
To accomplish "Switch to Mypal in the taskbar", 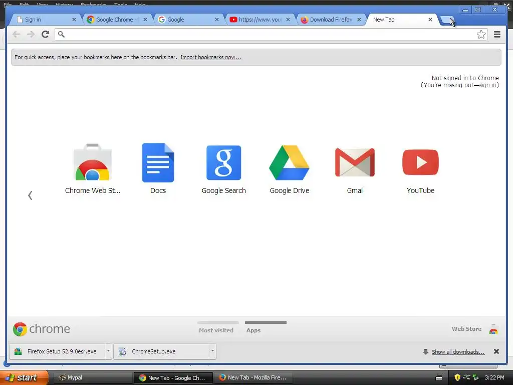I will (92, 377).
